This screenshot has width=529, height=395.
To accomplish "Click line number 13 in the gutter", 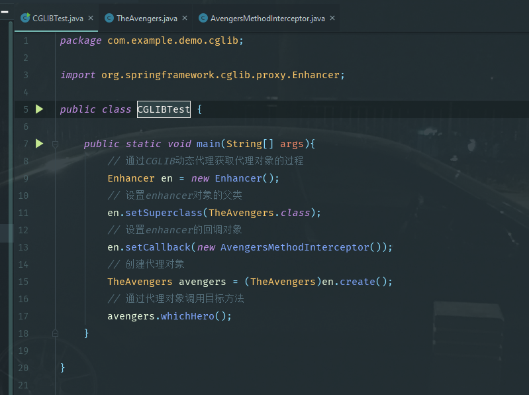I will 23,247.
